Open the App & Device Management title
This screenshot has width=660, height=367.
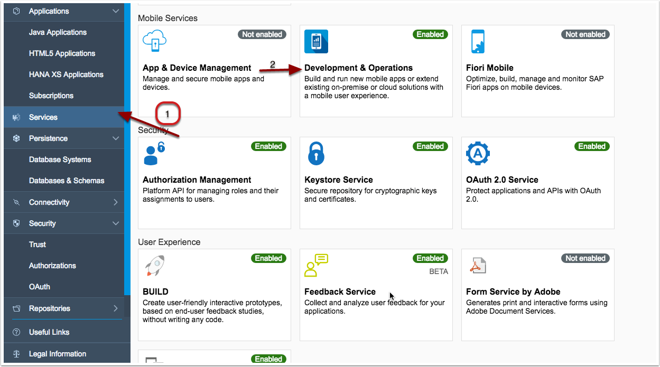(x=197, y=68)
